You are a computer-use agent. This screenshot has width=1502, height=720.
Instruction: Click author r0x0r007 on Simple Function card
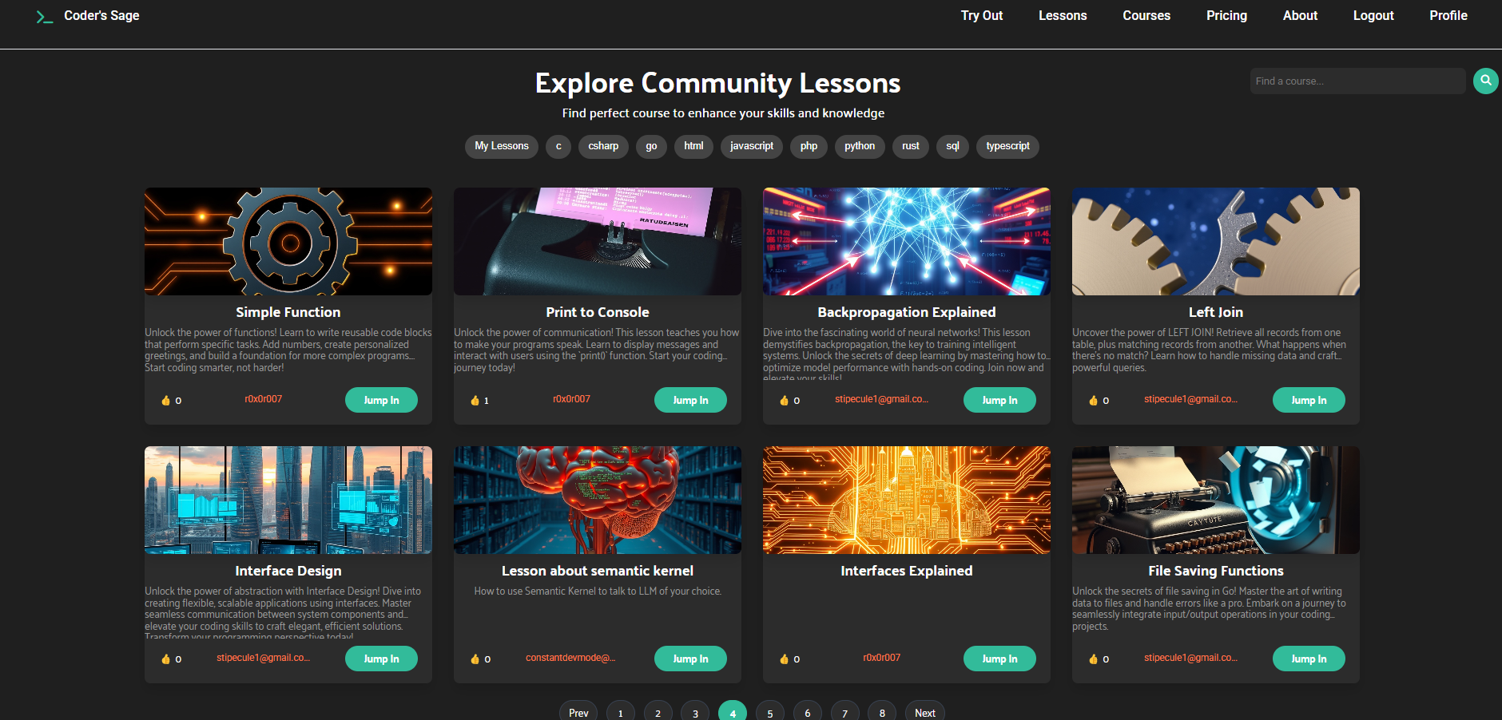click(263, 399)
